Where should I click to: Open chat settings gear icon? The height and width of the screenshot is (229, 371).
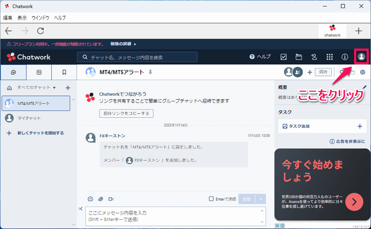[x=362, y=72]
